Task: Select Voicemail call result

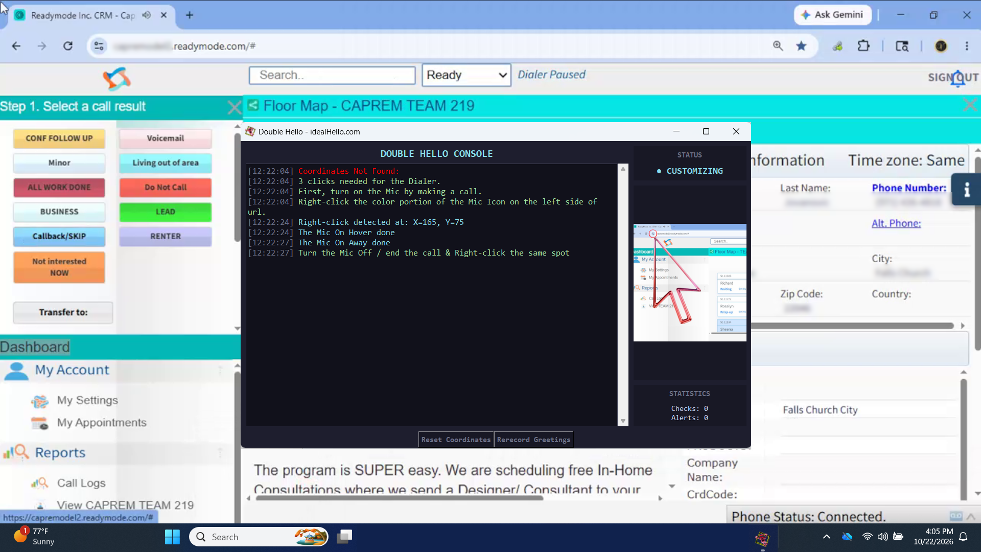Action: (166, 139)
